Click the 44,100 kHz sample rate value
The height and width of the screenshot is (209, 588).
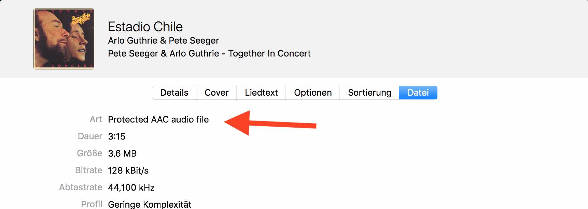tap(131, 188)
